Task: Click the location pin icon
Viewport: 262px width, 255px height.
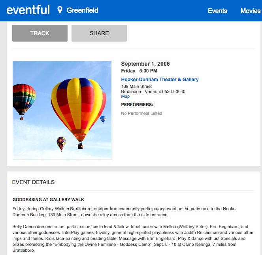Action: 60,10
